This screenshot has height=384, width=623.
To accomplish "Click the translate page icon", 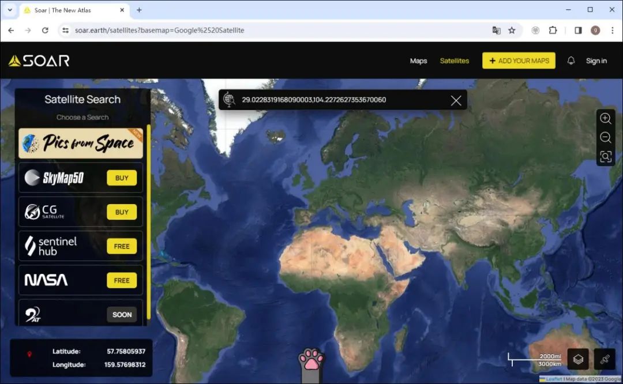I will (x=496, y=30).
